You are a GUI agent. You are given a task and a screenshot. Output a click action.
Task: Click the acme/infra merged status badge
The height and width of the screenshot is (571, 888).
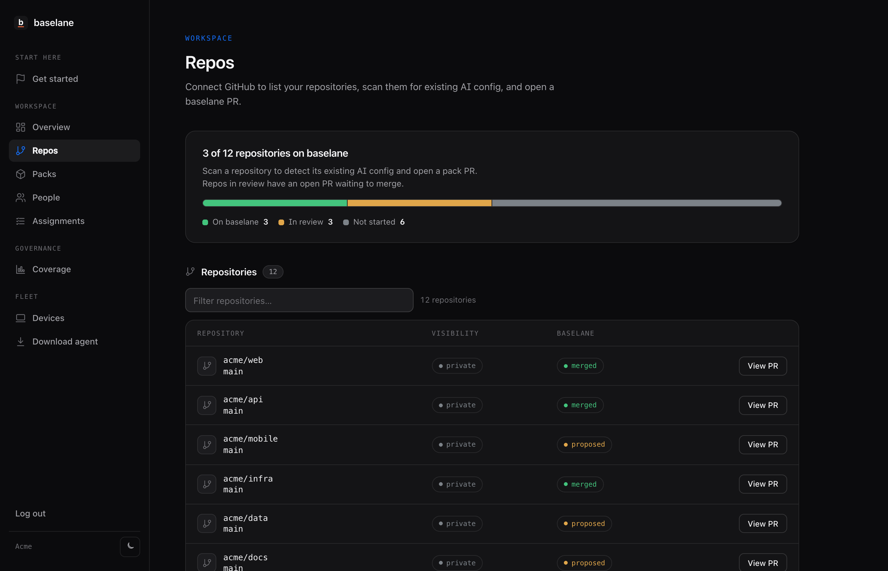pyautogui.click(x=580, y=484)
